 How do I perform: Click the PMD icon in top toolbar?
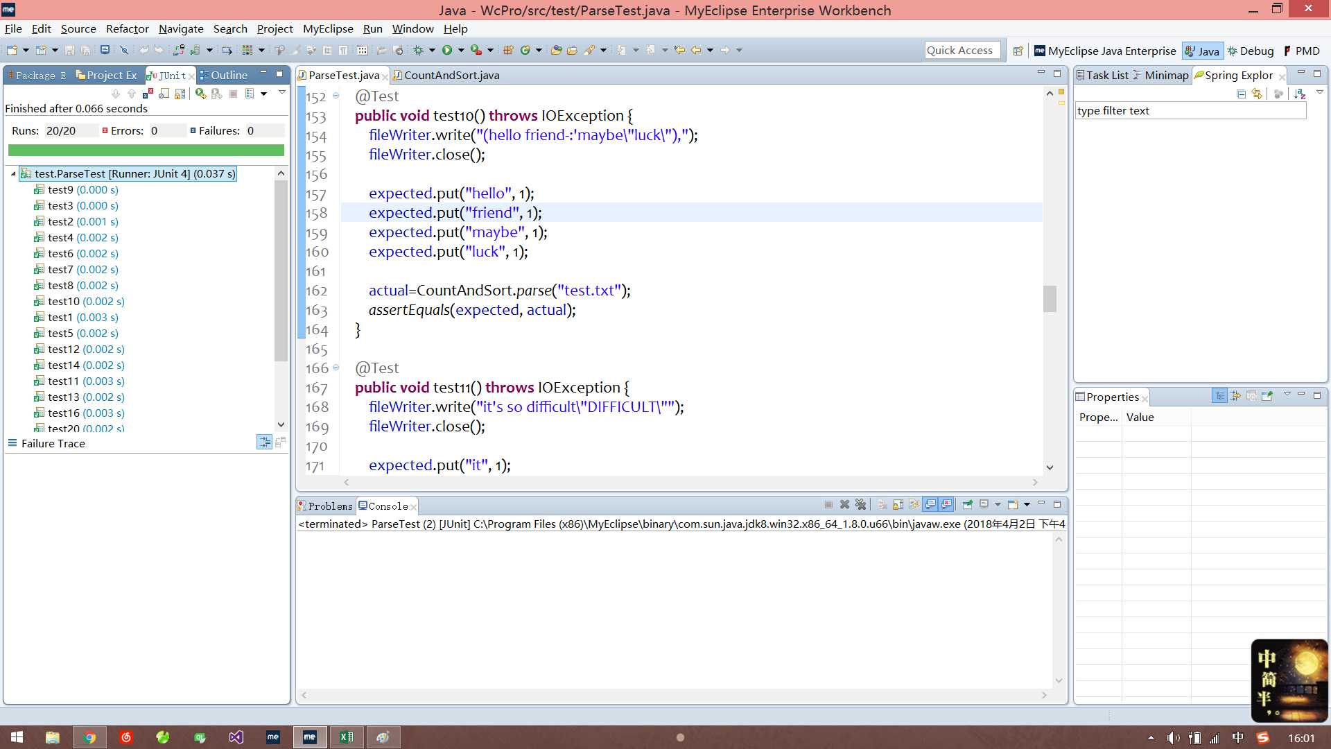[x=1290, y=49]
